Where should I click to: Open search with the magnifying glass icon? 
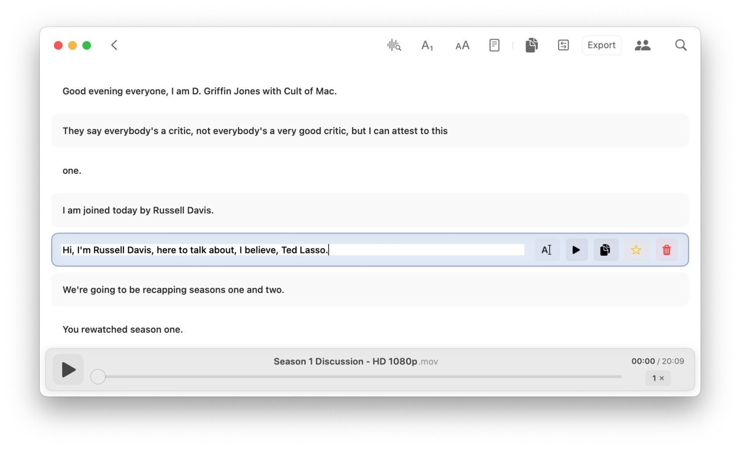click(681, 45)
